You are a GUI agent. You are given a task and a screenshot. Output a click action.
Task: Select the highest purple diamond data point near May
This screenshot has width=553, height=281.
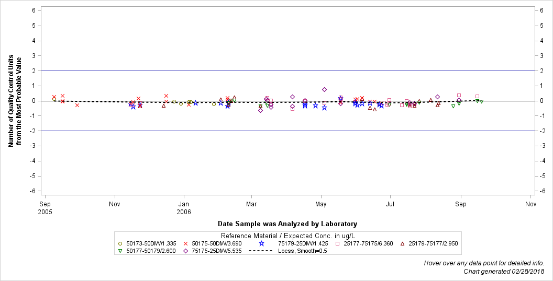(x=325, y=90)
